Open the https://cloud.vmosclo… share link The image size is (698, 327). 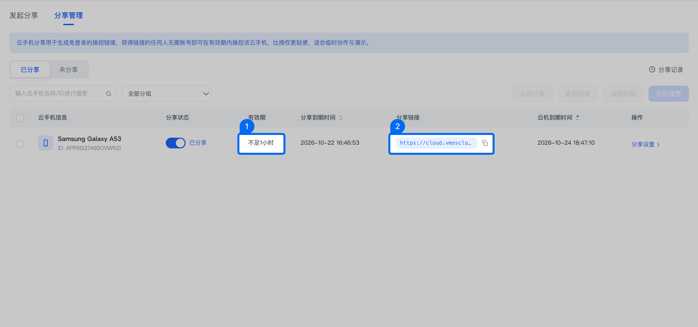pos(436,143)
